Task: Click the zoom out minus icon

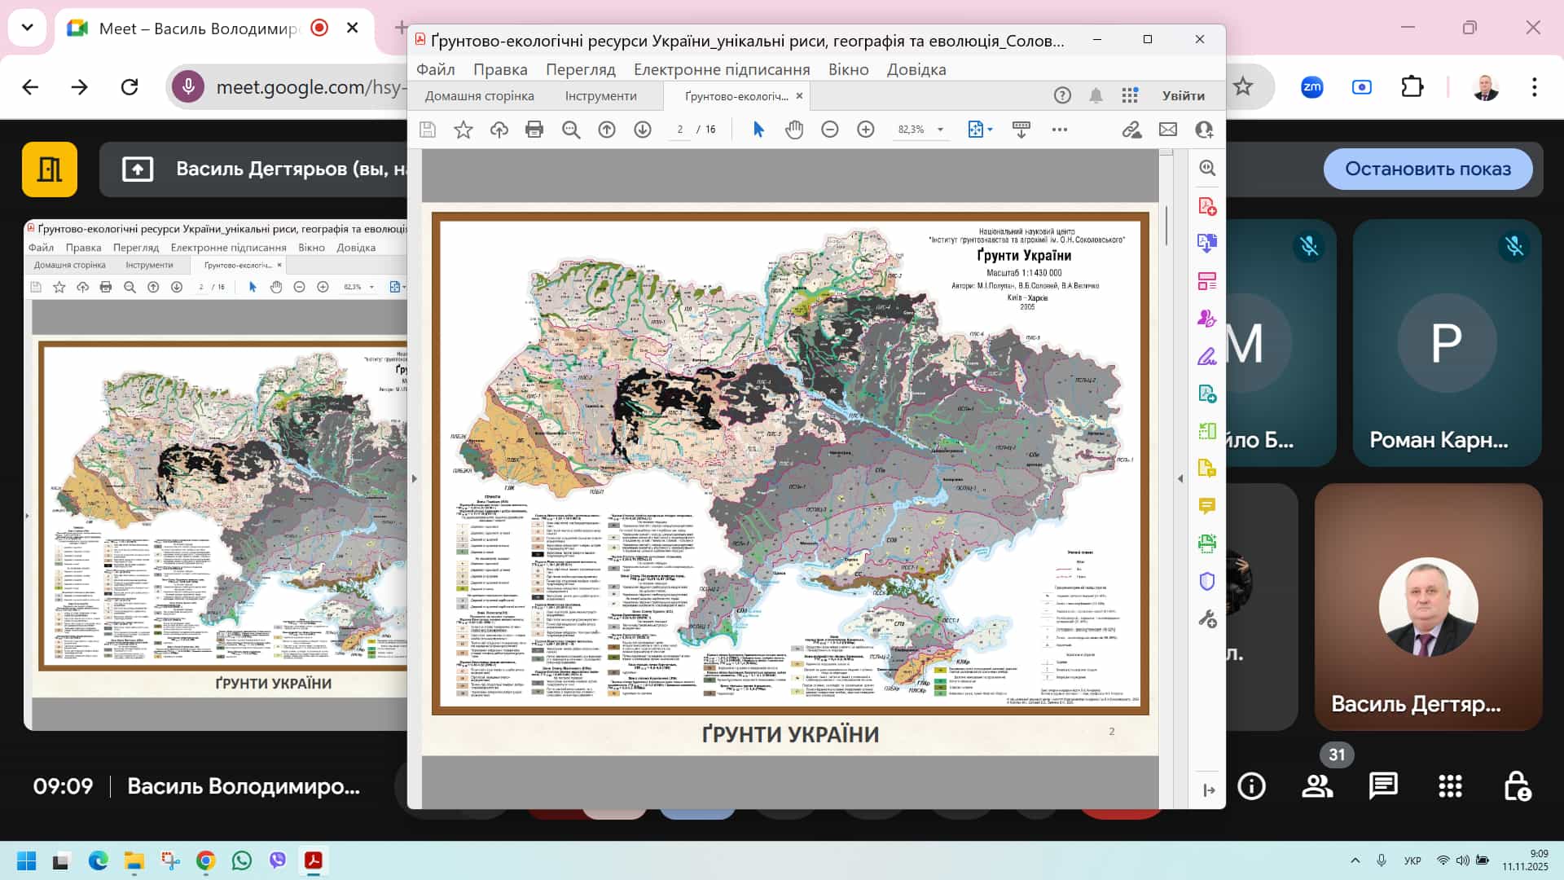Action: click(x=830, y=130)
